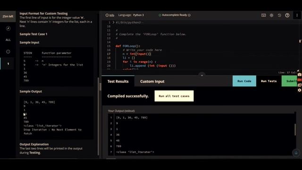Open the help question mark icon
The image size is (302, 170).
287,15
